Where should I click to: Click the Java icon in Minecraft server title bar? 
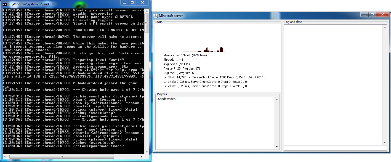[x=156, y=15]
